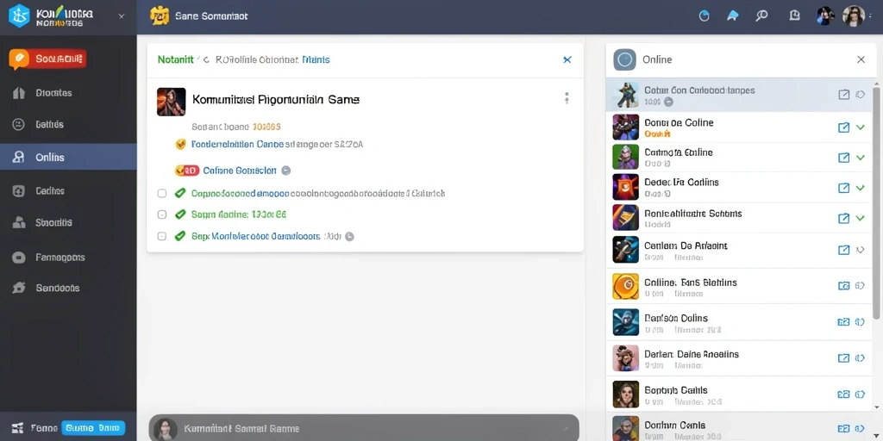Click the blue box icon on "Bonbub Gatils" row
Image resolution: width=883 pixels, height=441 pixels.
pyautogui.click(x=843, y=394)
